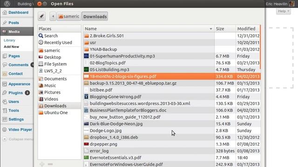
Task: Select the backup-3.15.2013 tar.gz file
Action: click(x=172, y=83)
